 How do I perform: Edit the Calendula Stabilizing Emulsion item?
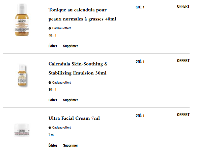[53, 100]
